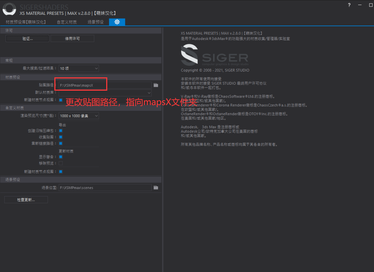Switch to 自定义材质 tab
374x272 pixels.
[x=67, y=22]
